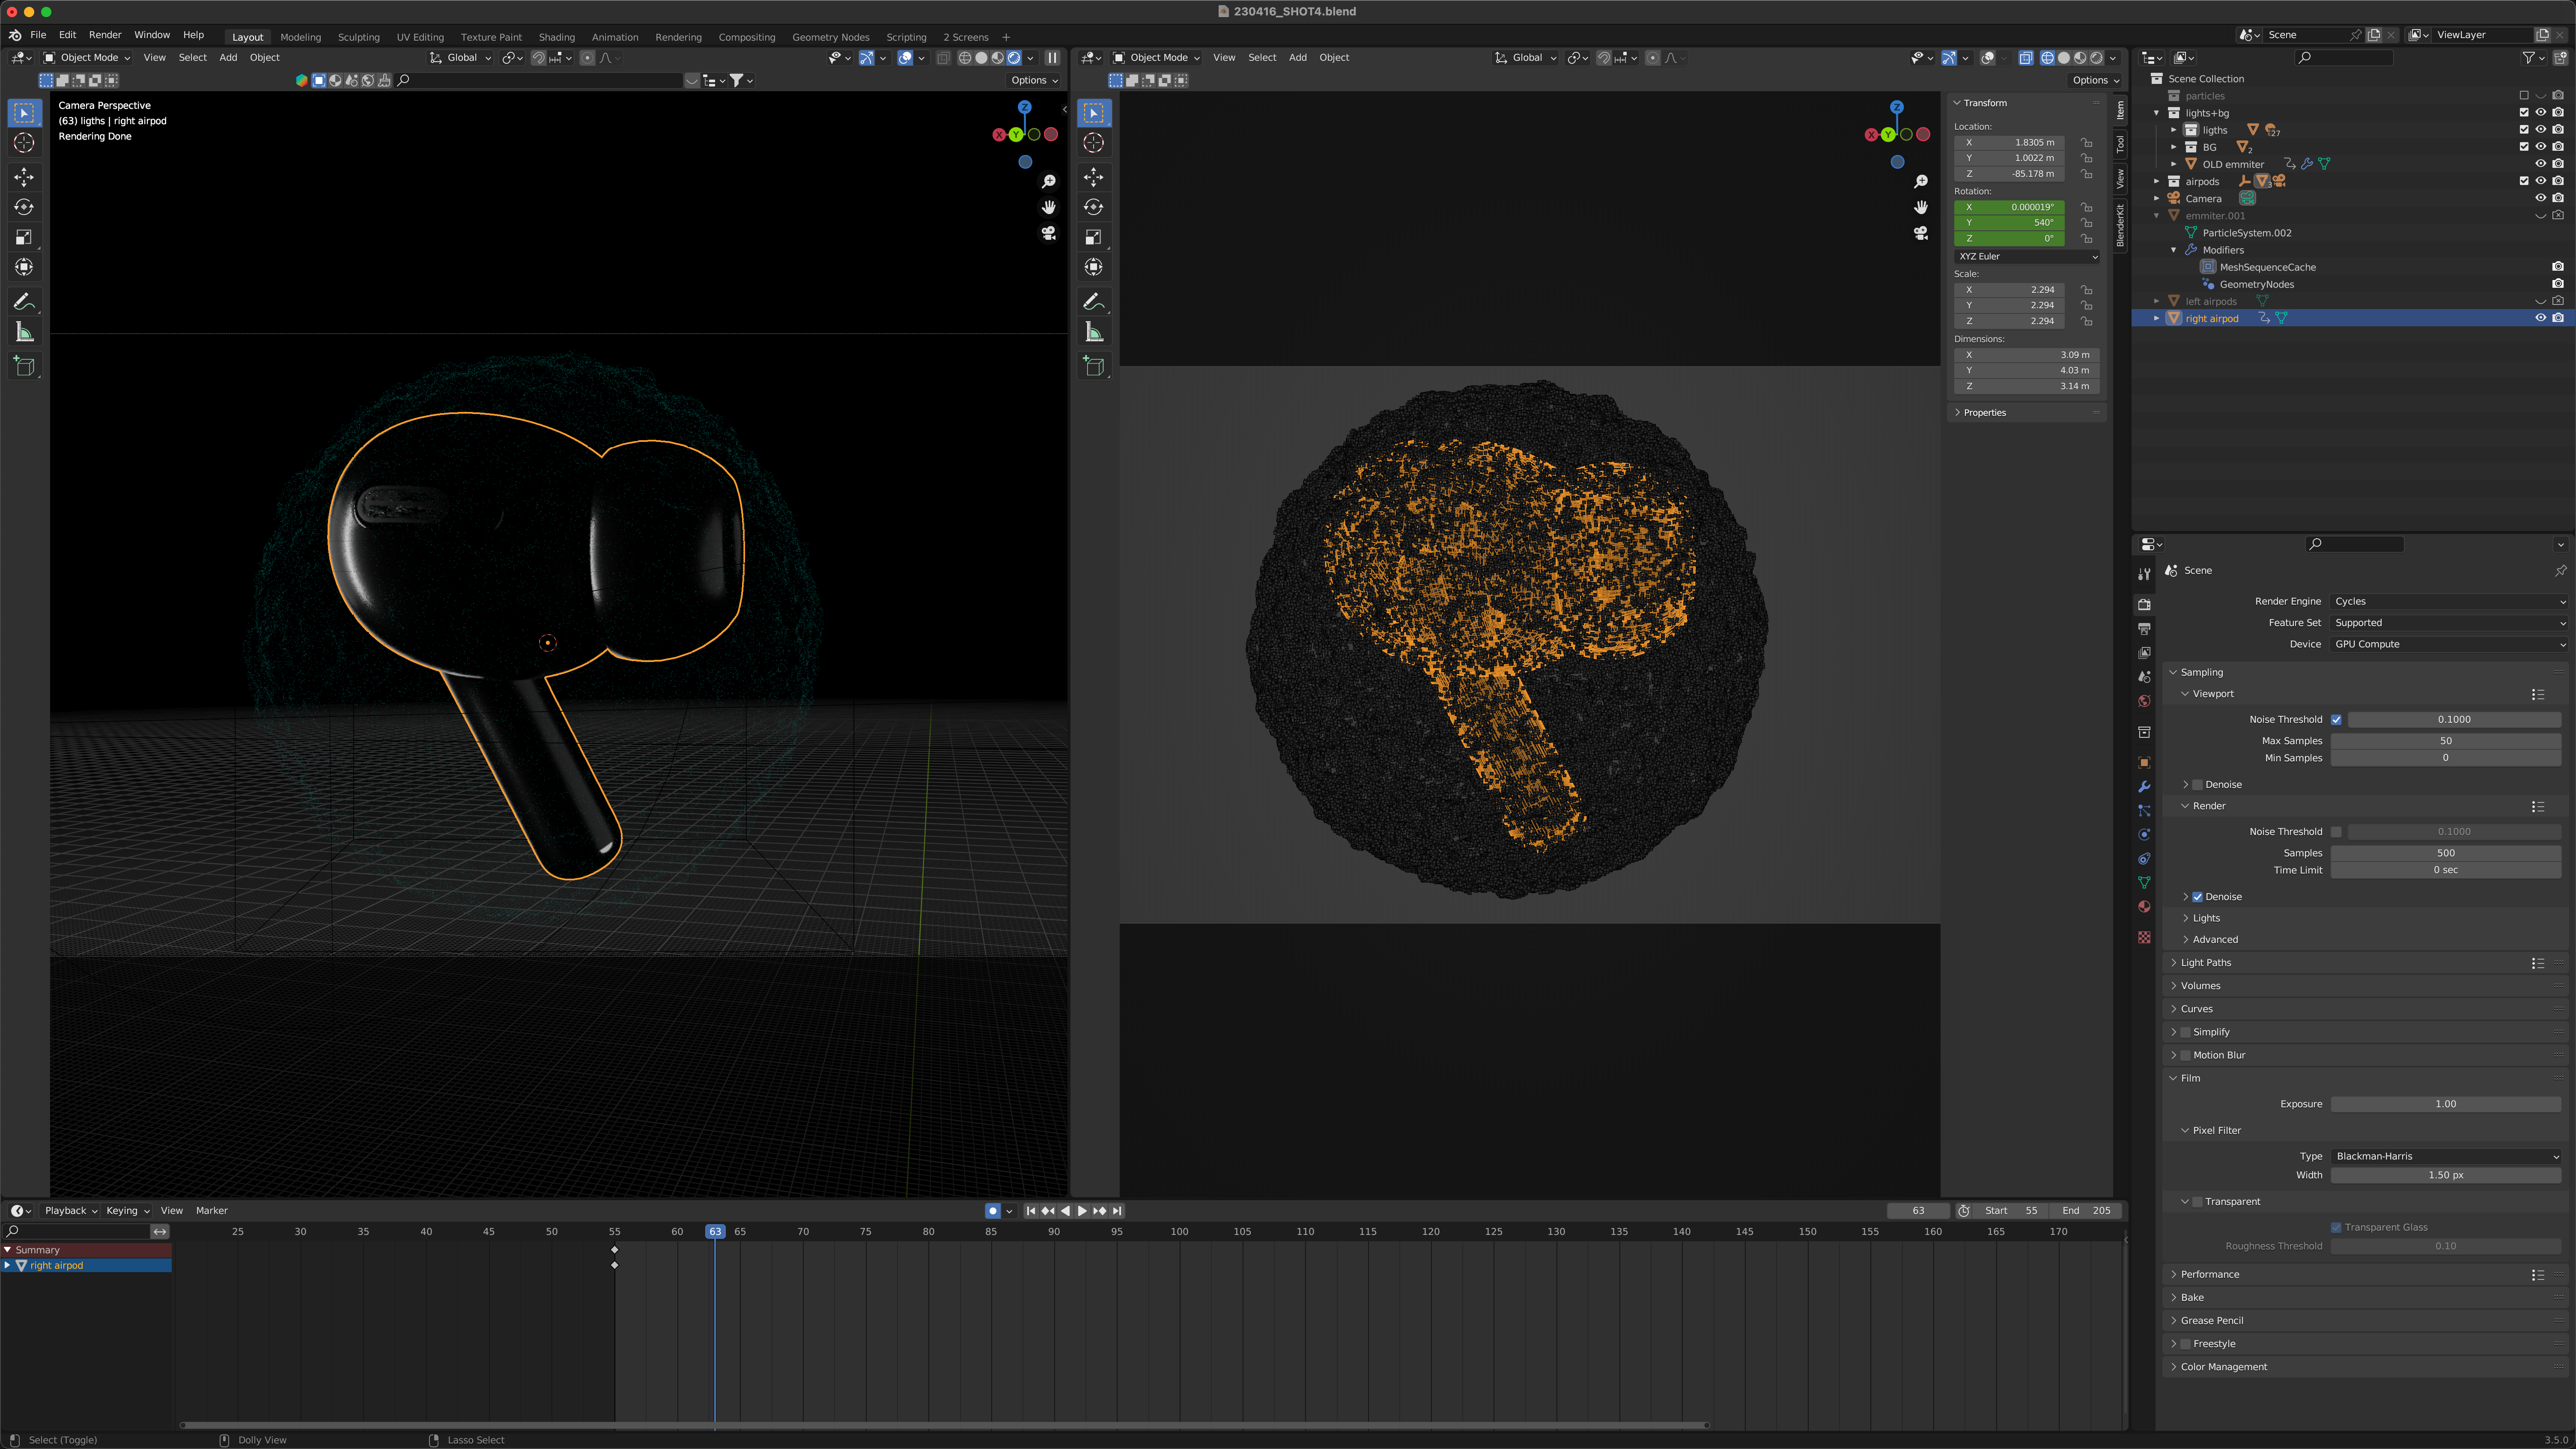Disable render for right airpod object

[2557, 318]
